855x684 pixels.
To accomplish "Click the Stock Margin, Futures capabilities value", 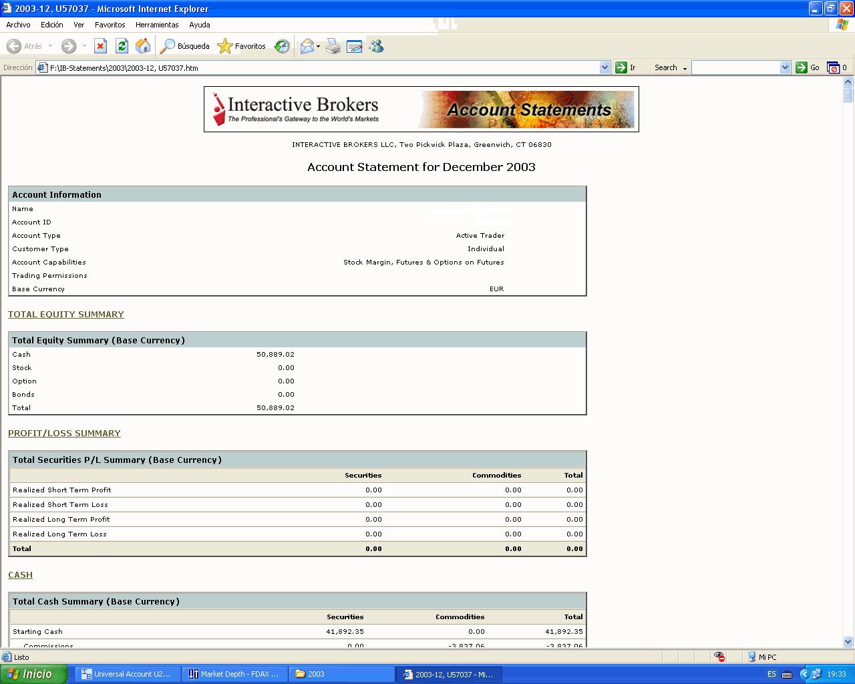I will (x=423, y=263).
